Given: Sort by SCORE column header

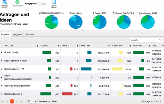Looking at the screenshot, I should click(x=44, y=46).
